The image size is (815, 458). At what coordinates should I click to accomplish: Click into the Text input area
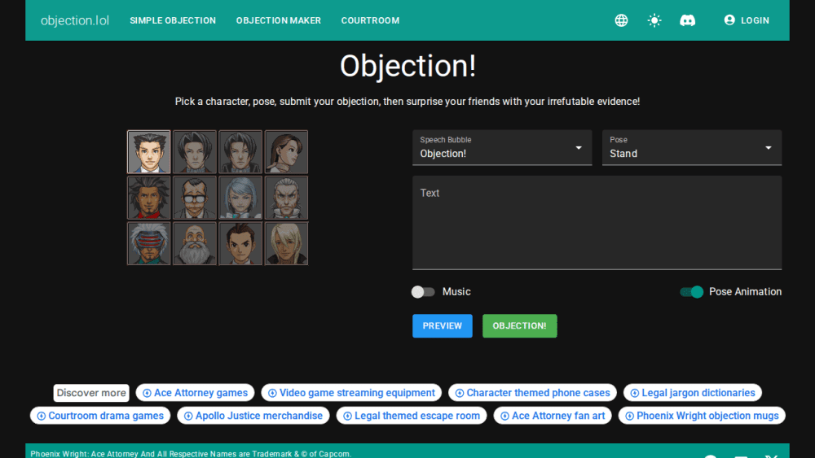tap(597, 223)
